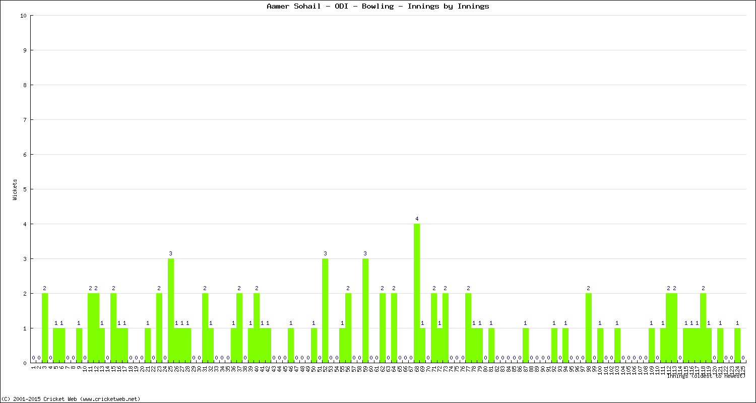Click the Cricket Web copyright notice
756x403 pixels.
(x=71, y=399)
